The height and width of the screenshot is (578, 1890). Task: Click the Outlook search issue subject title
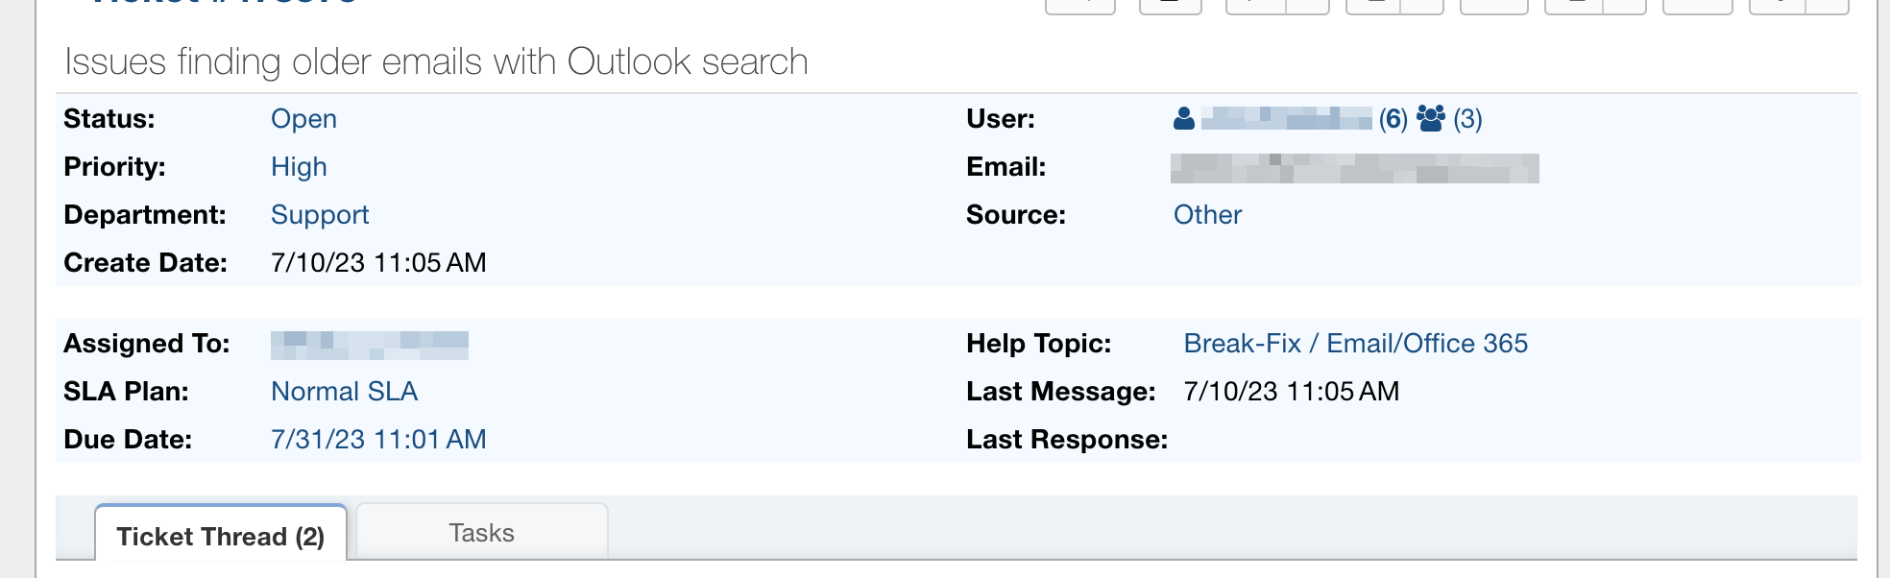click(x=436, y=62)
